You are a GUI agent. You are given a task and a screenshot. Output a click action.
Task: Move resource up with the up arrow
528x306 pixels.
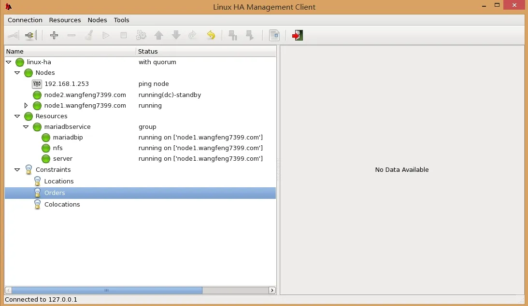coord(158,35)
